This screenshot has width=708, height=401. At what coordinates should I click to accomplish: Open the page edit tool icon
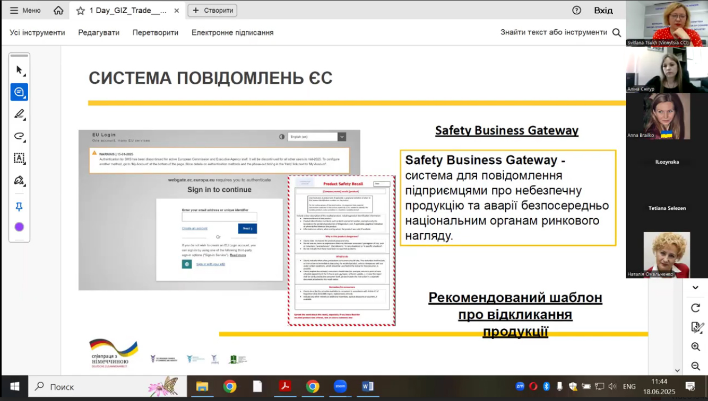696,327
